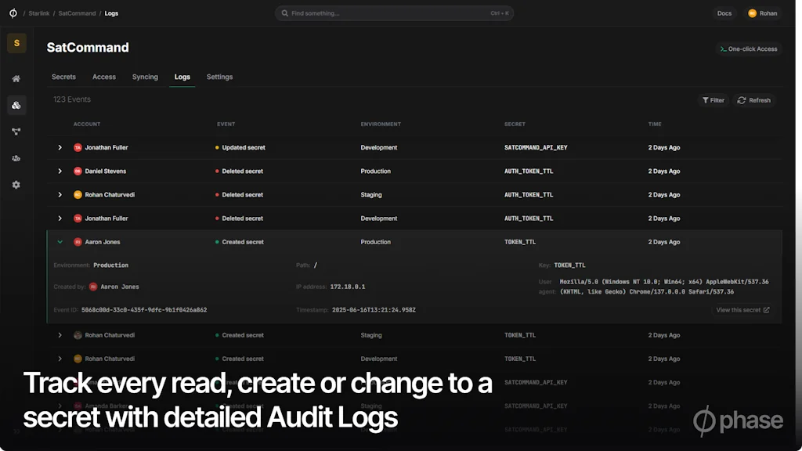
Task: Click the Filter button
Action: click(713, 100)
